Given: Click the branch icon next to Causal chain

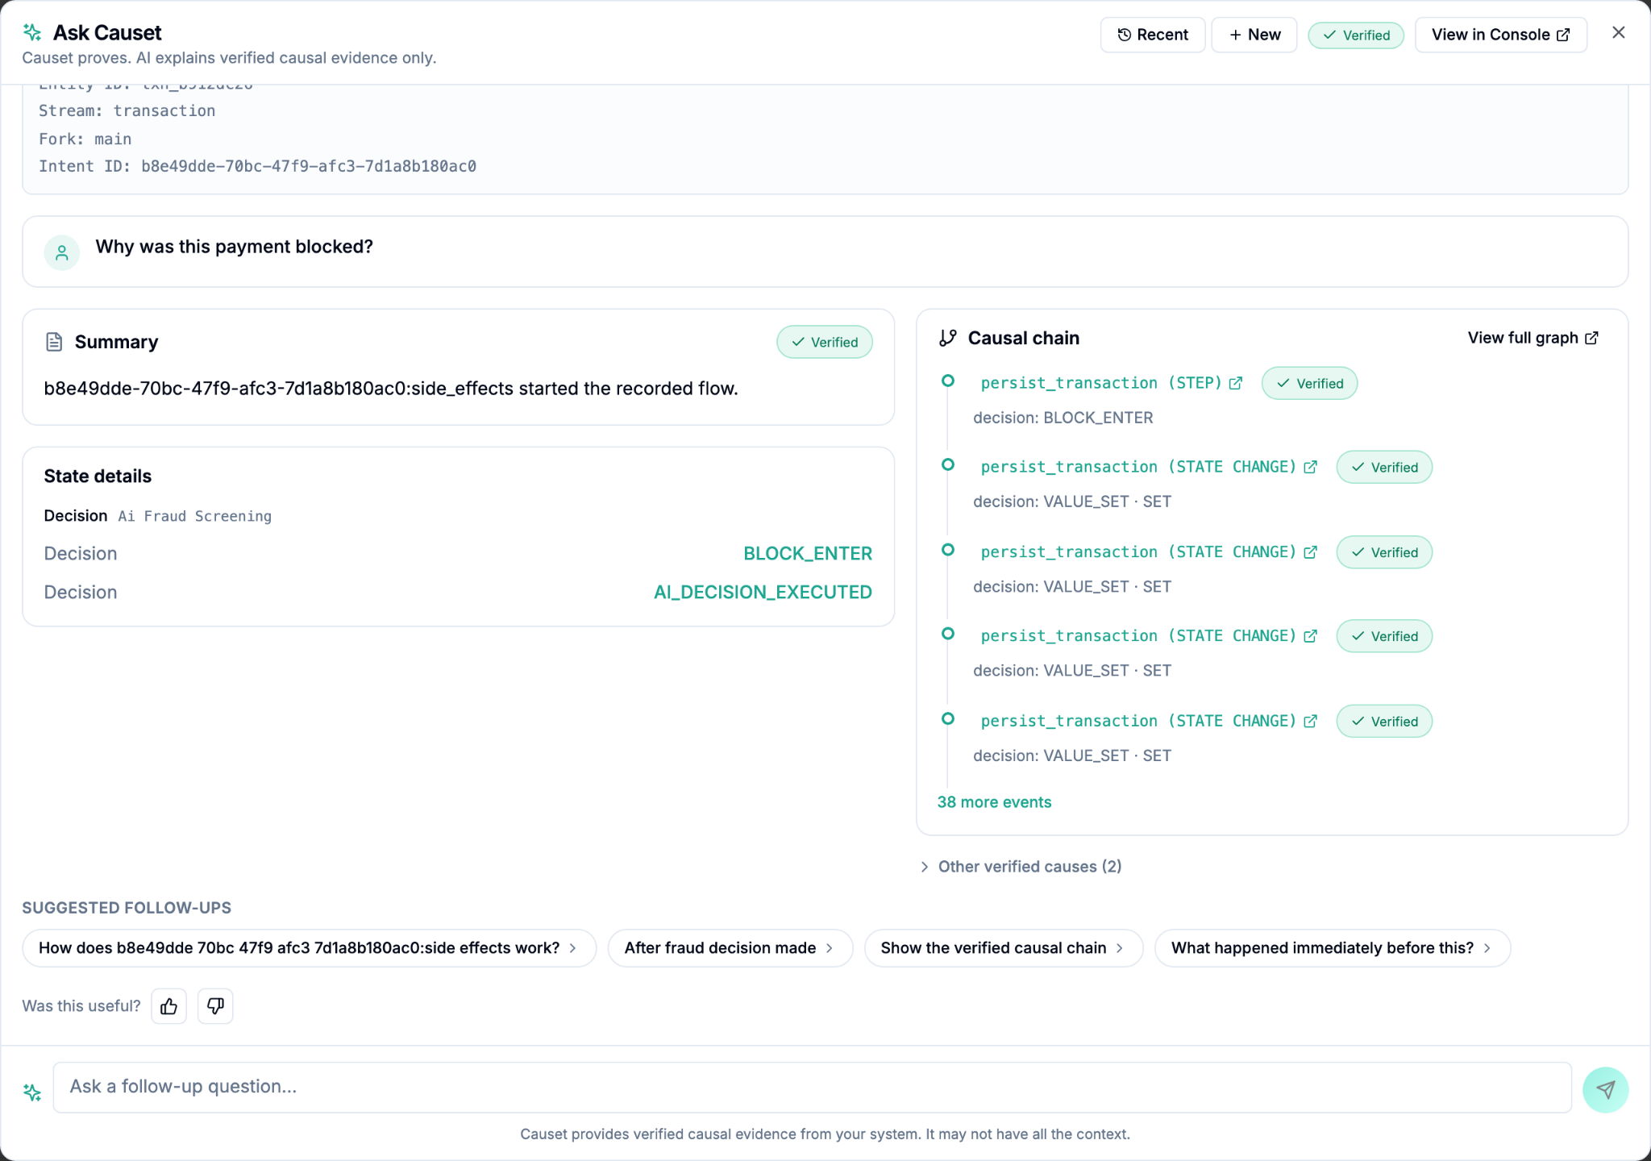Looking at the screenshot, I should point(948,338).
